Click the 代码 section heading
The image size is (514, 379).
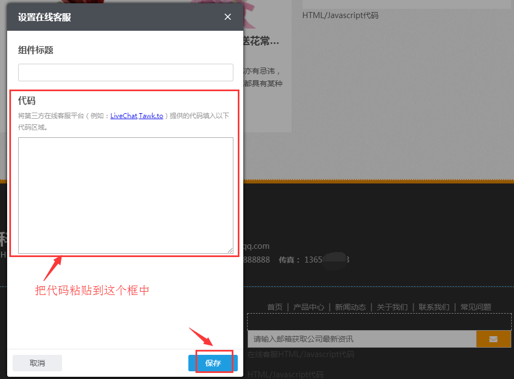click(26, 101)
